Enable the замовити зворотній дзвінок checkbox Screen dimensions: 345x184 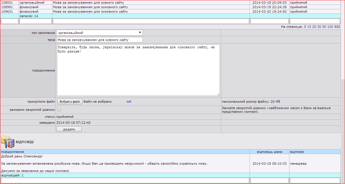[59, 110]
